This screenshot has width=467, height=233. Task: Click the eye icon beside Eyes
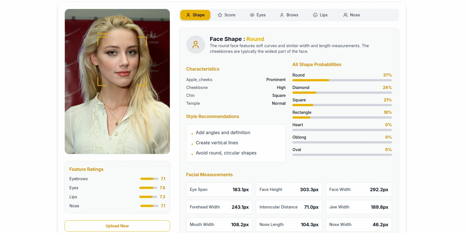tap(252, 15)
